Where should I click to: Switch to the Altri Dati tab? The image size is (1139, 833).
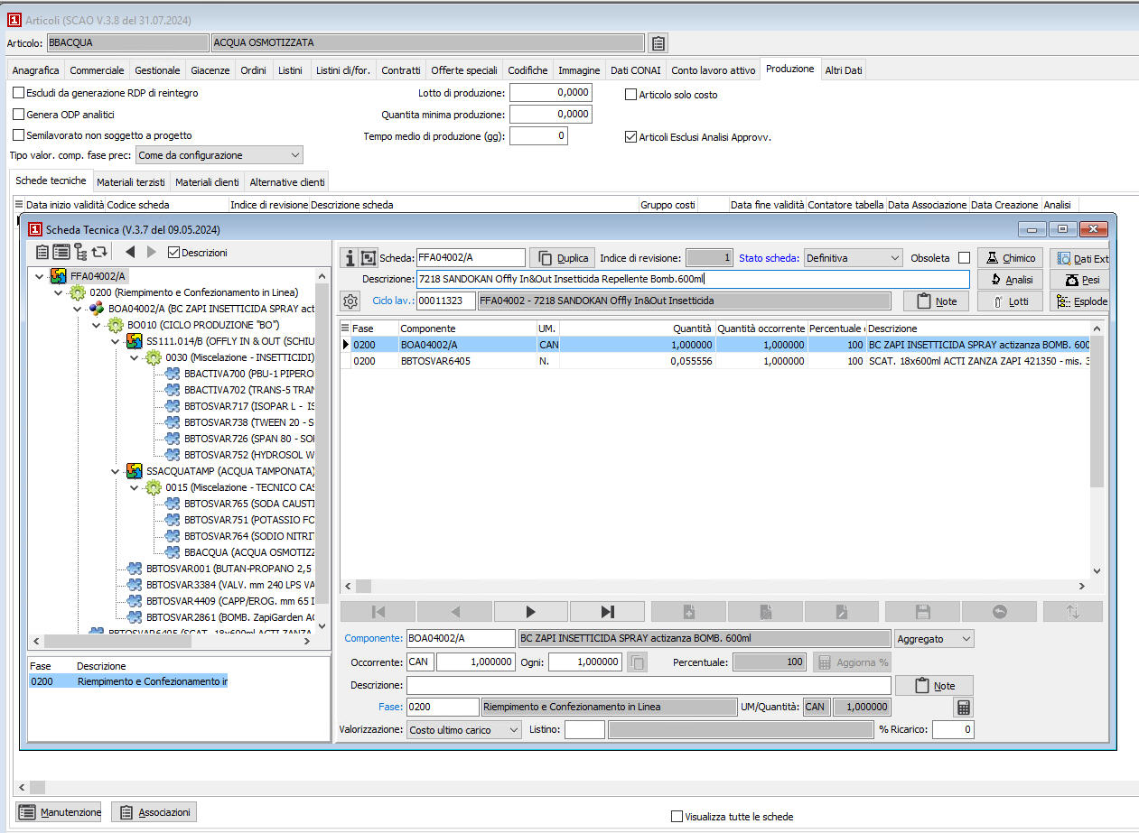843,70
